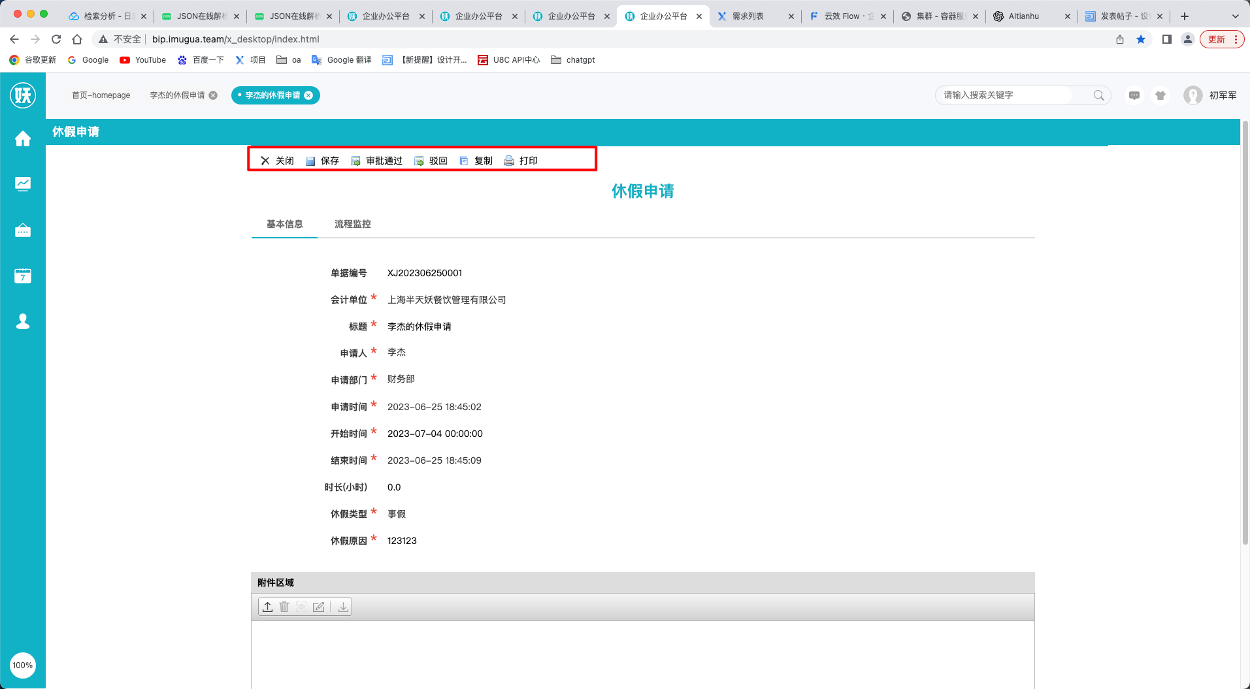Preview attachment with the eye icon

point(301,607)
